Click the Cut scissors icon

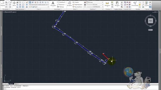(122, 2)
